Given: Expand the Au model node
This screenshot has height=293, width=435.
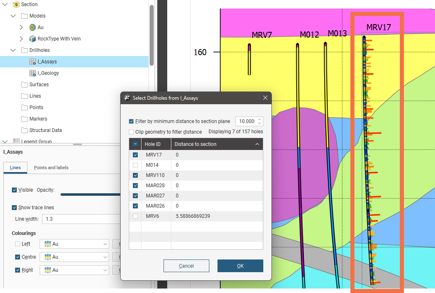Looking at the screenshot, I should (21, 27).
